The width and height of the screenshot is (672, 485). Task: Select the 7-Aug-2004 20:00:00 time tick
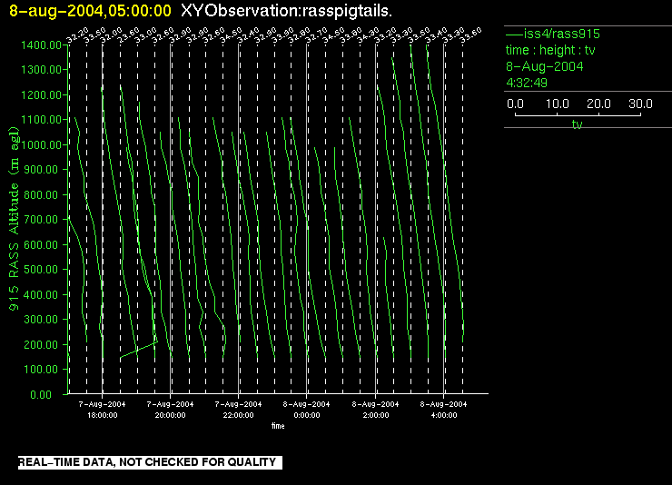coord(171,409)
